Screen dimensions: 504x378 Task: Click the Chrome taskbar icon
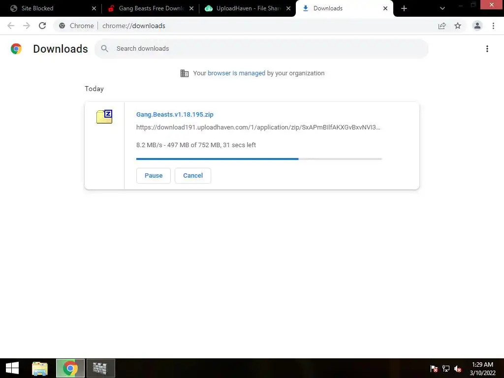pyautogui.click(x=70, y=368)
